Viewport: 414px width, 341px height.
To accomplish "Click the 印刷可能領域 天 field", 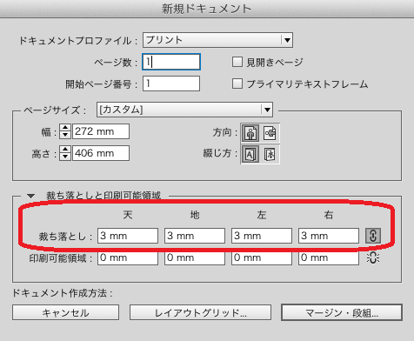I will (128, 257).
